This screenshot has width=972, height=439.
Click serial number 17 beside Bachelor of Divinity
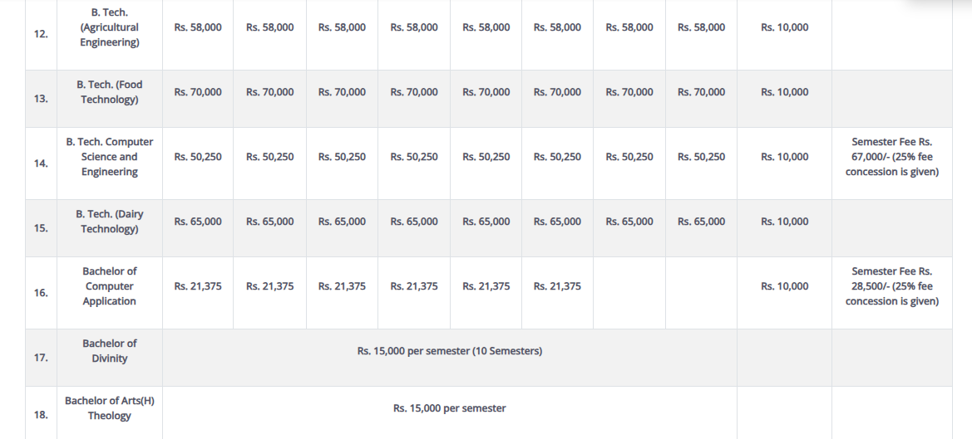[x=42, y=358]
